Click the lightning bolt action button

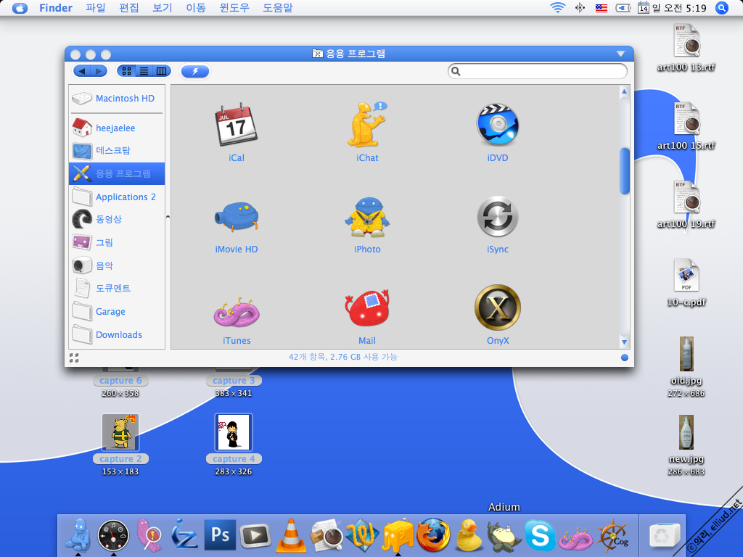(194, 71)
